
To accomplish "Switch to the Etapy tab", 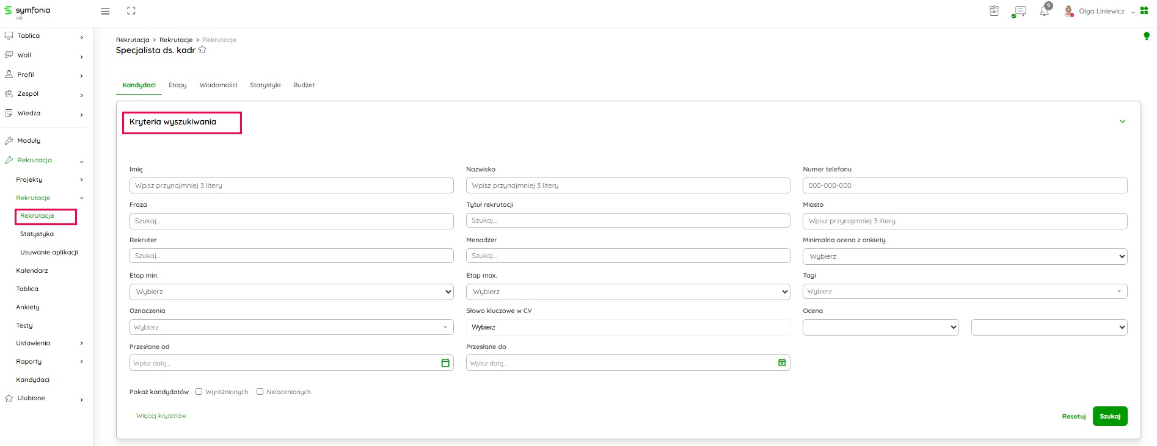I will pyautogui.click(x=178, y=85).
